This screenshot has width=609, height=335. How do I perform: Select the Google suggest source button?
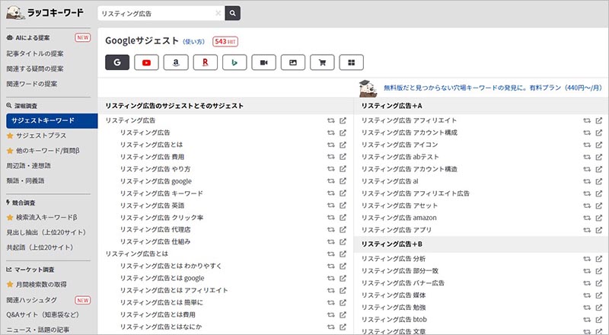117,63
